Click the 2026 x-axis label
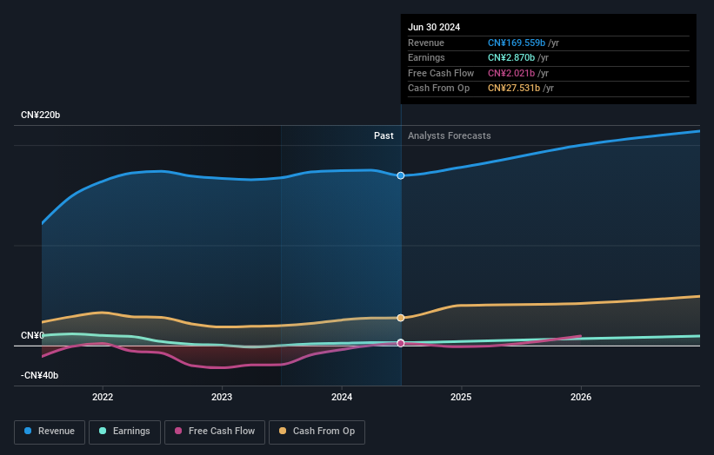The width and height of the screenshot is (714, 455). tap(581, 397)
